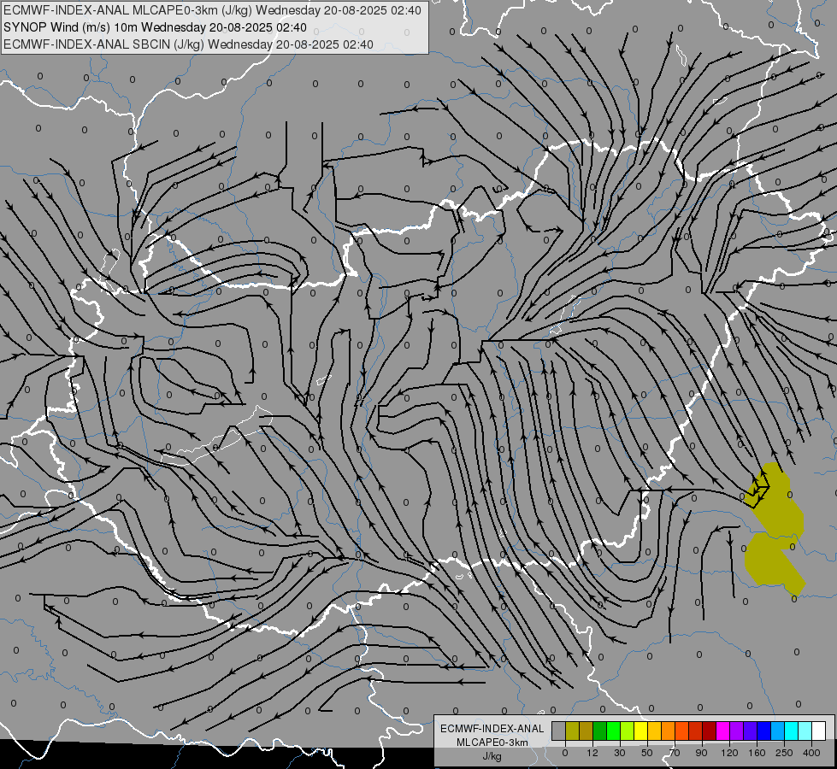Screen dimensions: 837x769
Task: Select the SYNOP Wind 10m title line
Action: pyautogui.click(x=155, y=27)
